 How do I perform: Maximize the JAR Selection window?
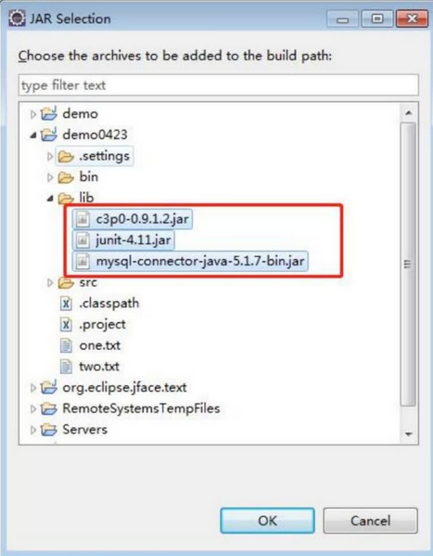coord(377,19)
